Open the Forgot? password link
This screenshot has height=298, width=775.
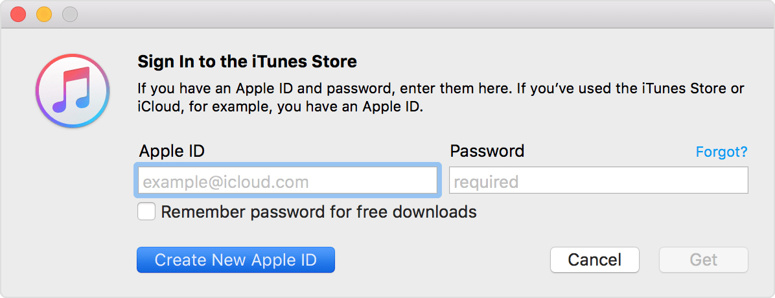click(721, 151)
